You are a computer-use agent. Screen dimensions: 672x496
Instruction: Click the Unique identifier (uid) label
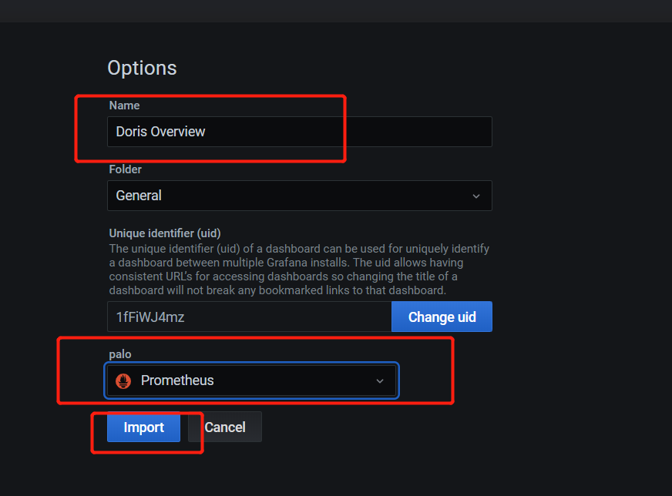coord(165,233)
